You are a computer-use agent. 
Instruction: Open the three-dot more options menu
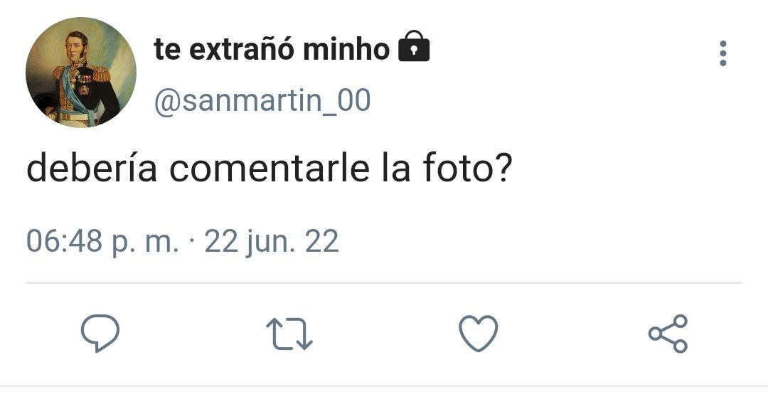click(723, 53)
